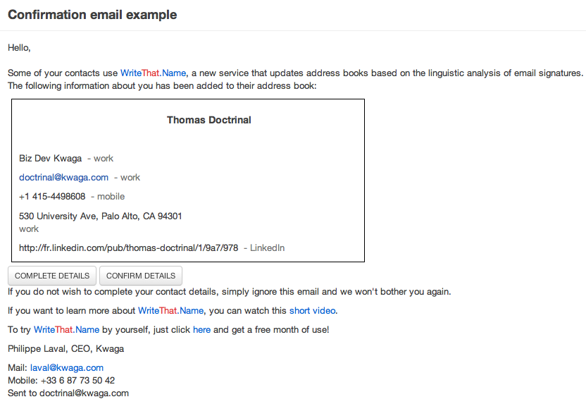
Task: Click the 'Hello,' greeting line
Action: (x=19, y=48)
